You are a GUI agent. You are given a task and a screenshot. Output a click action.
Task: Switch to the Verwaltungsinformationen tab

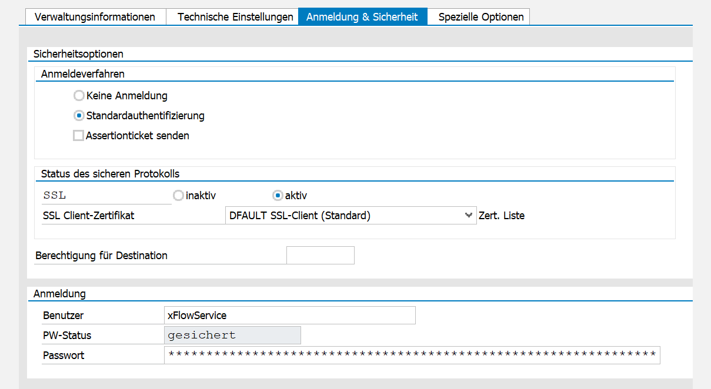[95, 16]
